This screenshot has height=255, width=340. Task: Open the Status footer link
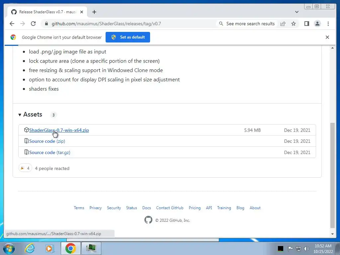click(131, 208)
